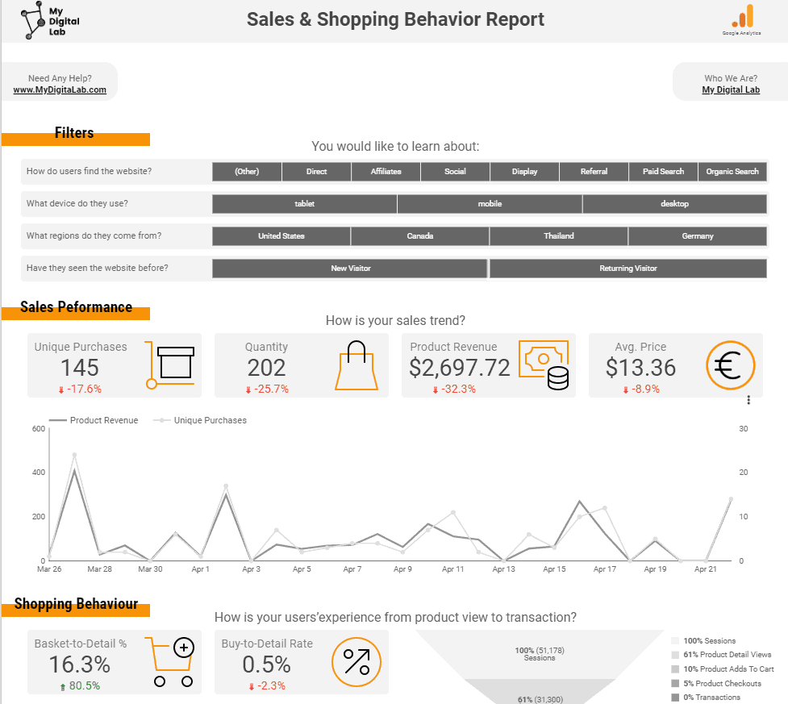Click the Avg. Price euro icon
This screenshot has height=704, width=788.
point(730,365)
